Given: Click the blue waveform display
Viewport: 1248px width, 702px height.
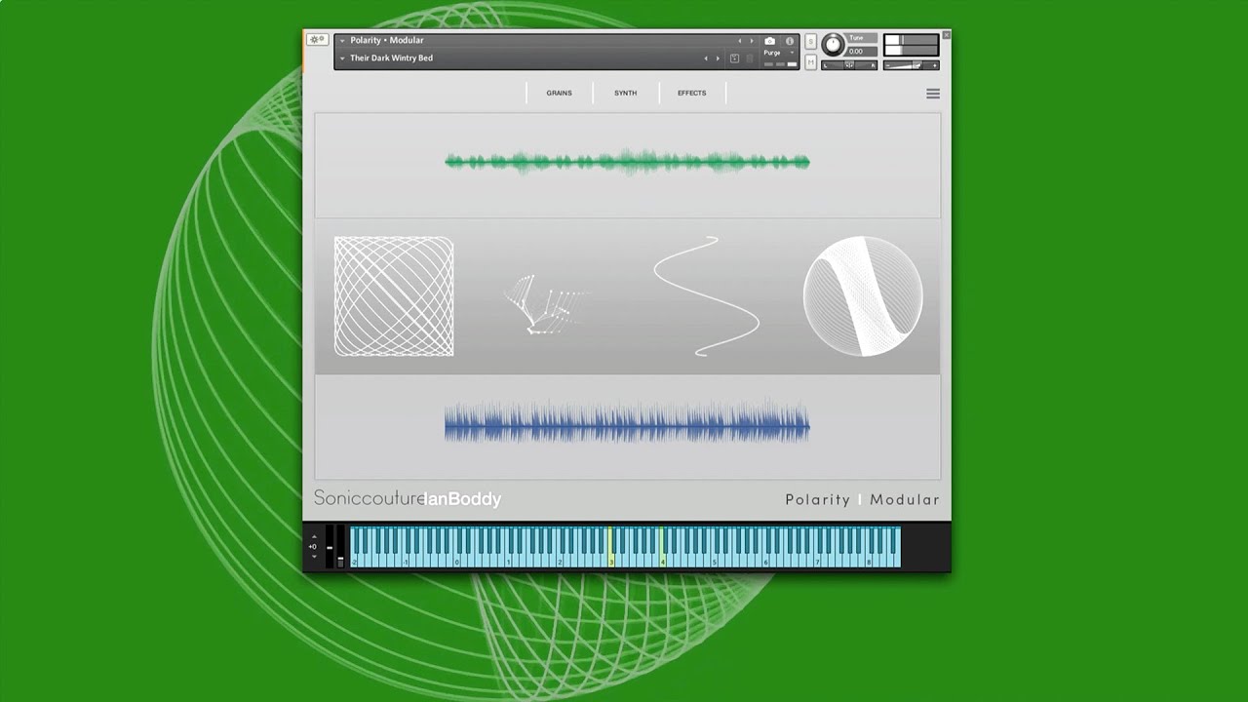Looking at the screenshot, I should (x=627, y=424).
